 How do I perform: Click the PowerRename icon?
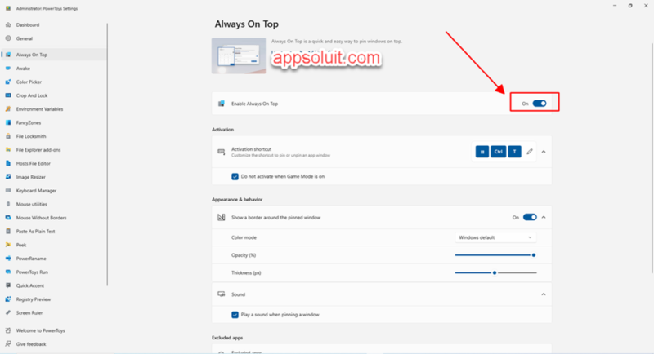coord(8,259)
